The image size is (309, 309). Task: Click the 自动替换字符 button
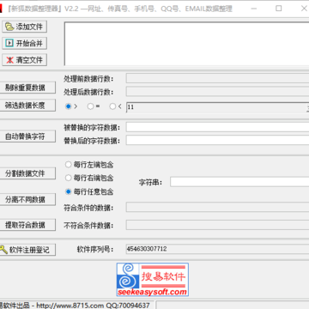(x=27, y=136)
